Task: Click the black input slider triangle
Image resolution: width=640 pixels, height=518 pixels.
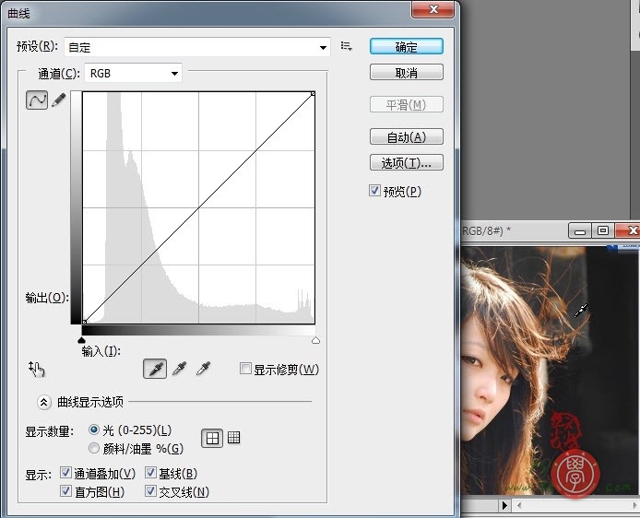Action: coord(82,340)
